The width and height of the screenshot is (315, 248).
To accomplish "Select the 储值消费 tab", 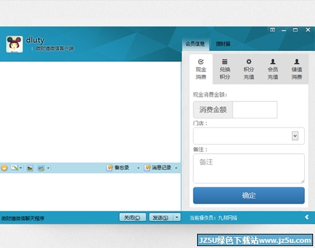I will (x=297, y=69).
